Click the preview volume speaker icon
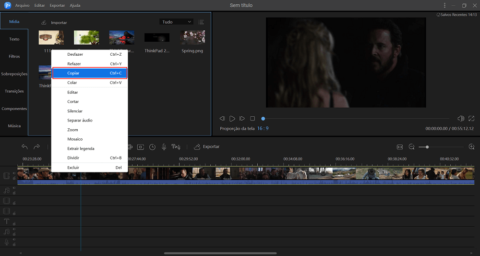The image size is (480, 256). (x=461, y=118)
